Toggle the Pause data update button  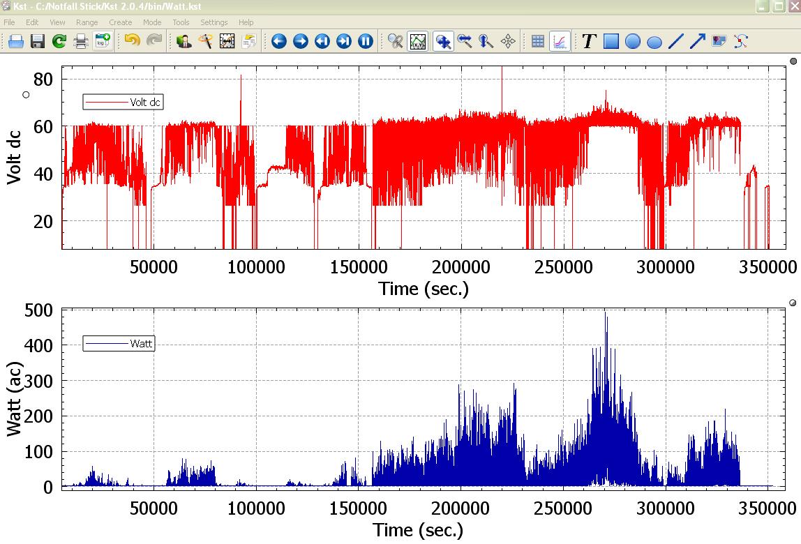[x=366, y=41]
